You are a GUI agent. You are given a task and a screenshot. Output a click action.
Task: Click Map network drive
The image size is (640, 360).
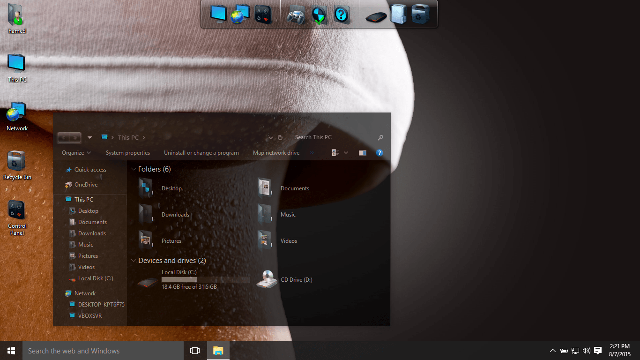276,153
